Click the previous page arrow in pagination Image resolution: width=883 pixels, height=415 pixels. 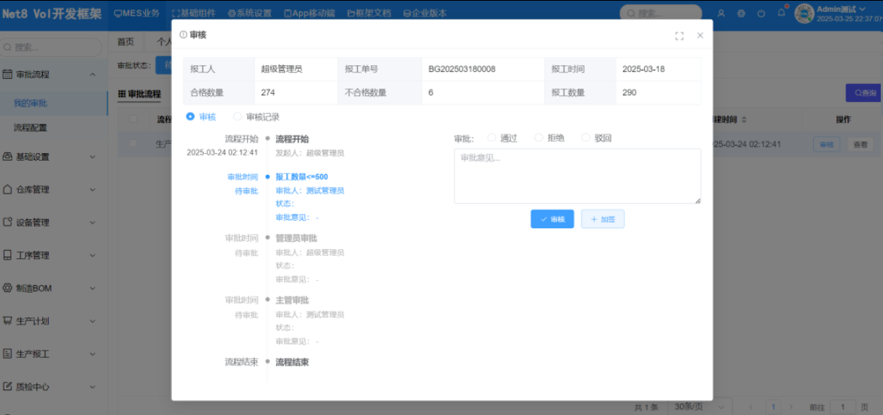click(x=751, y=407)
